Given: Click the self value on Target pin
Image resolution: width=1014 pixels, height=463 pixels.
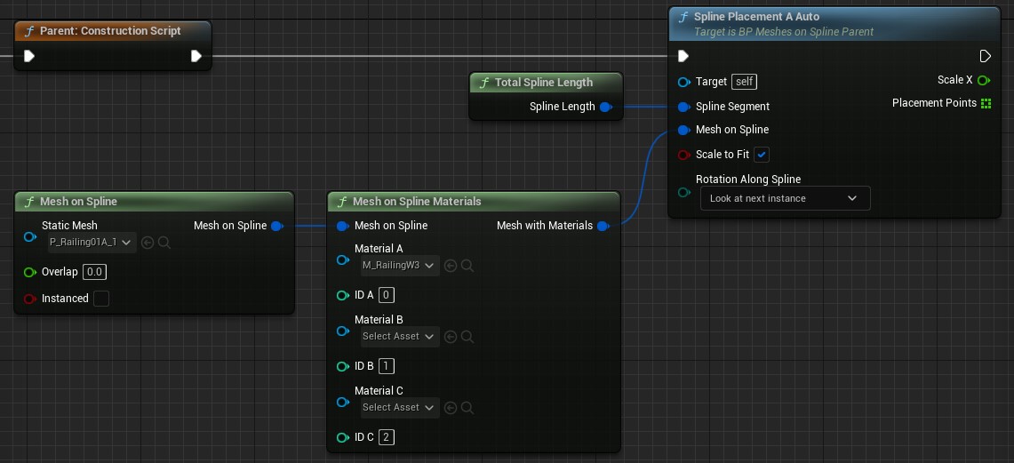Looking at the screenshot, I should (x=744, y=82).
